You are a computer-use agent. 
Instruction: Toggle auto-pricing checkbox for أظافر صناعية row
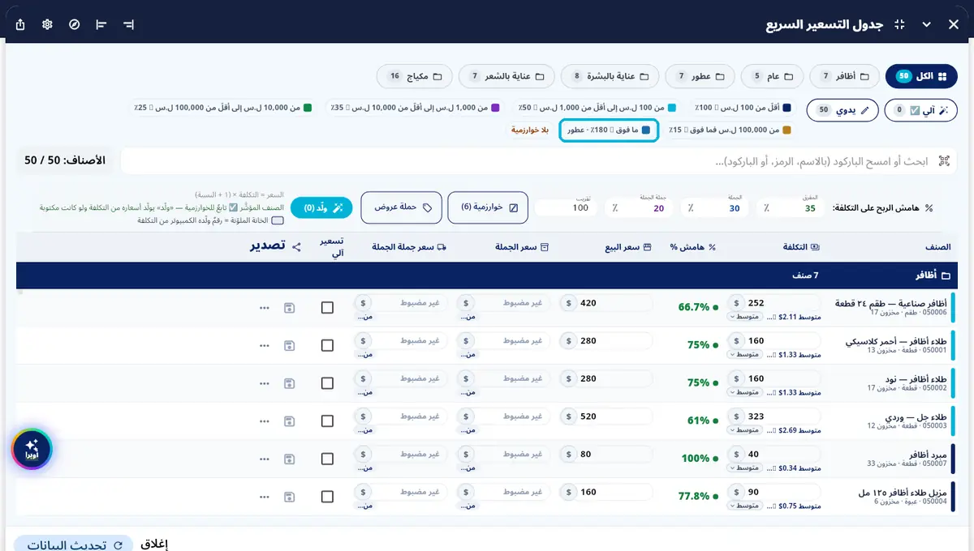(x=327, y=308)
